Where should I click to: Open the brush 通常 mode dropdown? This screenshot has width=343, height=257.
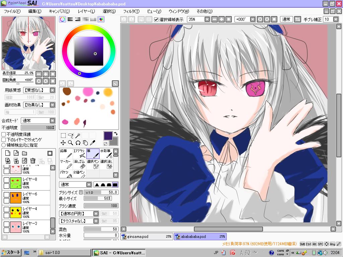[x=89, y=185]
